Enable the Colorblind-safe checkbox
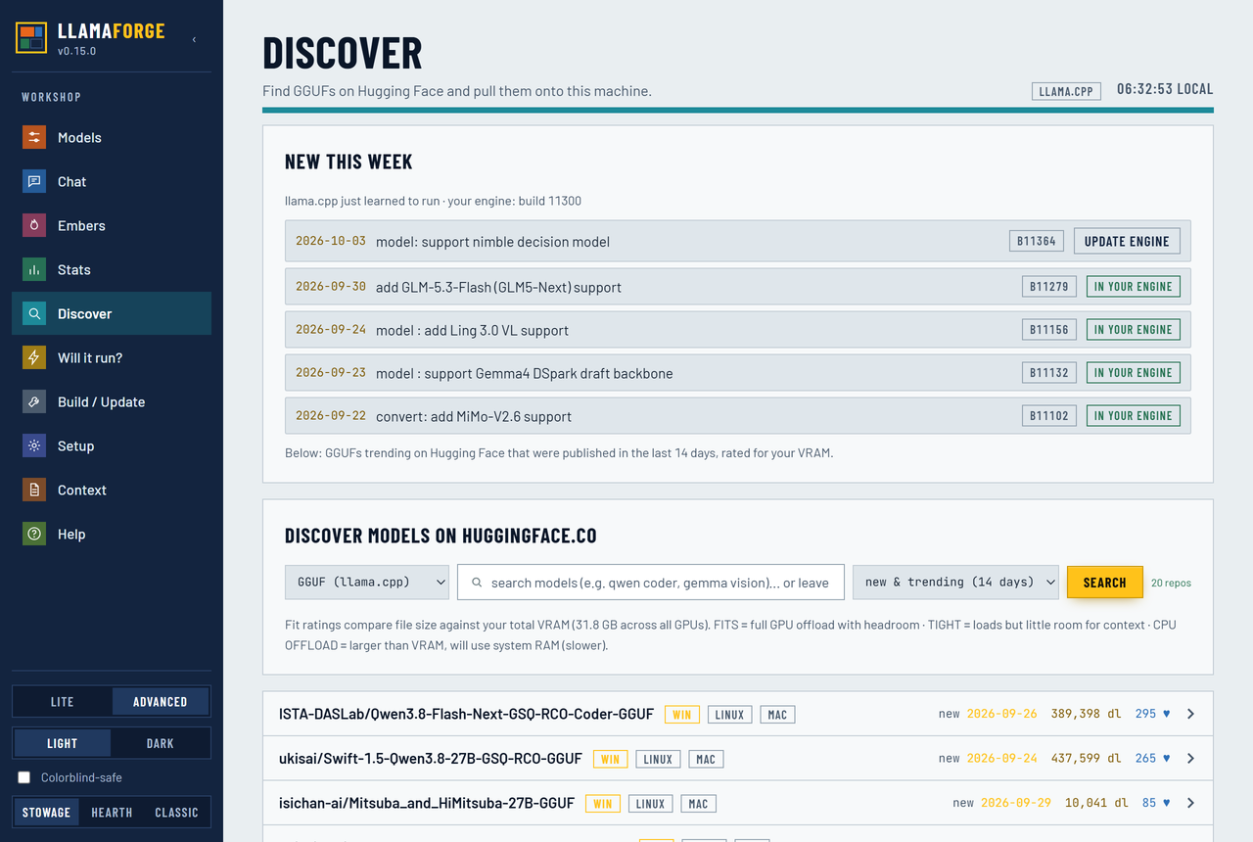This screenshot has width=1253, height=842. tap(24, 777)
